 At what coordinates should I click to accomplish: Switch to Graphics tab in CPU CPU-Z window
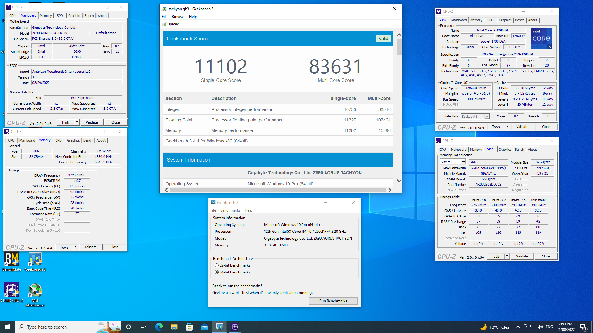[x=505, y=20]
